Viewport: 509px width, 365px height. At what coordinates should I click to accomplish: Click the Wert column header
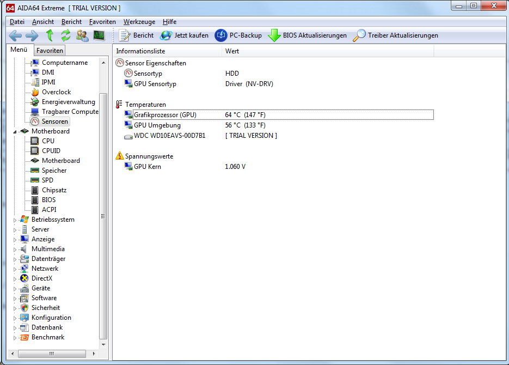tap(328, 51)
